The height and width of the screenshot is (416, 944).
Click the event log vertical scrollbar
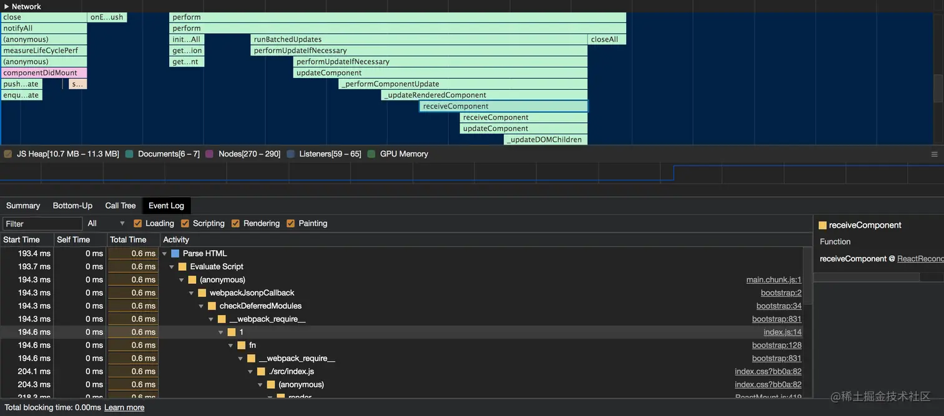point(808,274)
